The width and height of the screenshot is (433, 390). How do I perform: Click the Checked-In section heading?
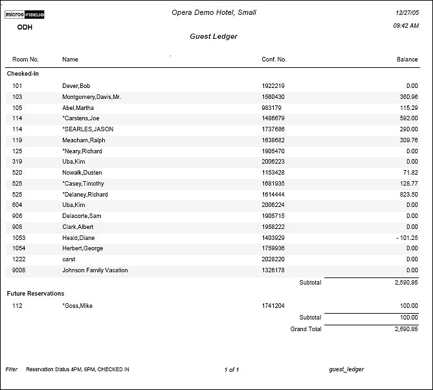(23, 74)
